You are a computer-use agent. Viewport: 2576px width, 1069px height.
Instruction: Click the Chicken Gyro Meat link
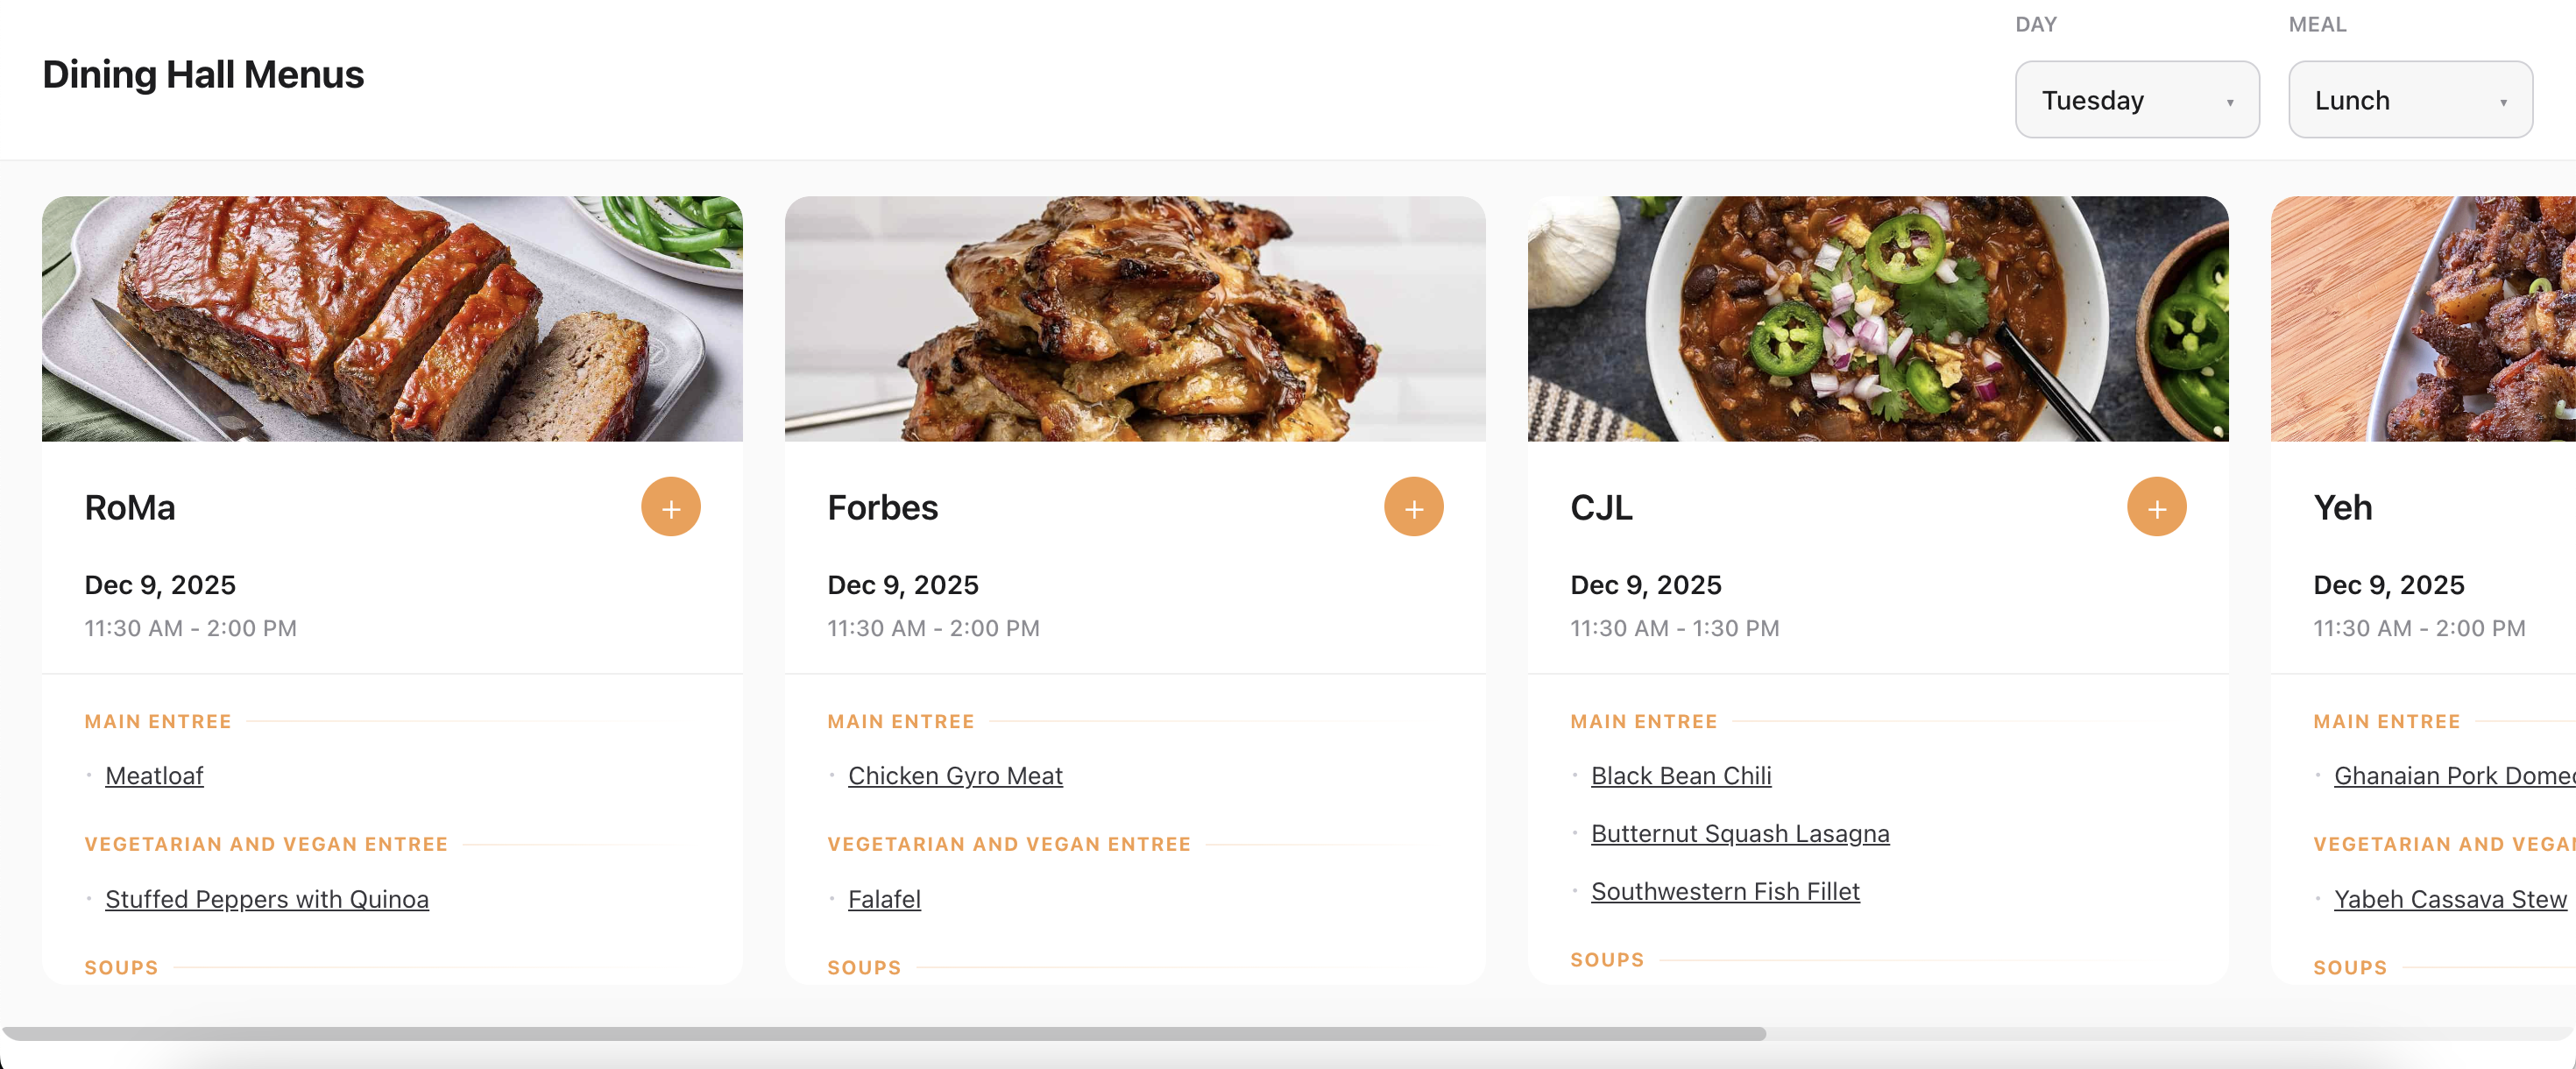coord(954,776)
